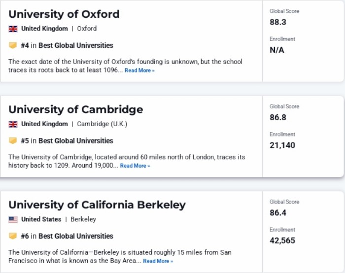Click the Berkeley #6 ranking badge icon

(13, 236)
